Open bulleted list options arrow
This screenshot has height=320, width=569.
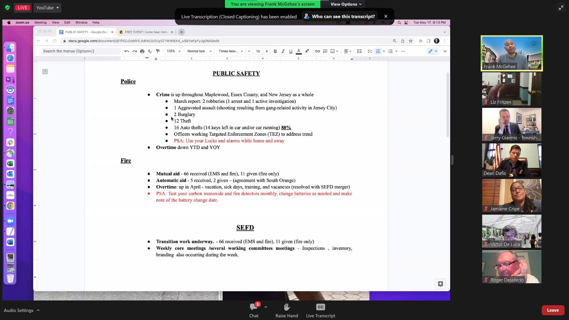384,51
